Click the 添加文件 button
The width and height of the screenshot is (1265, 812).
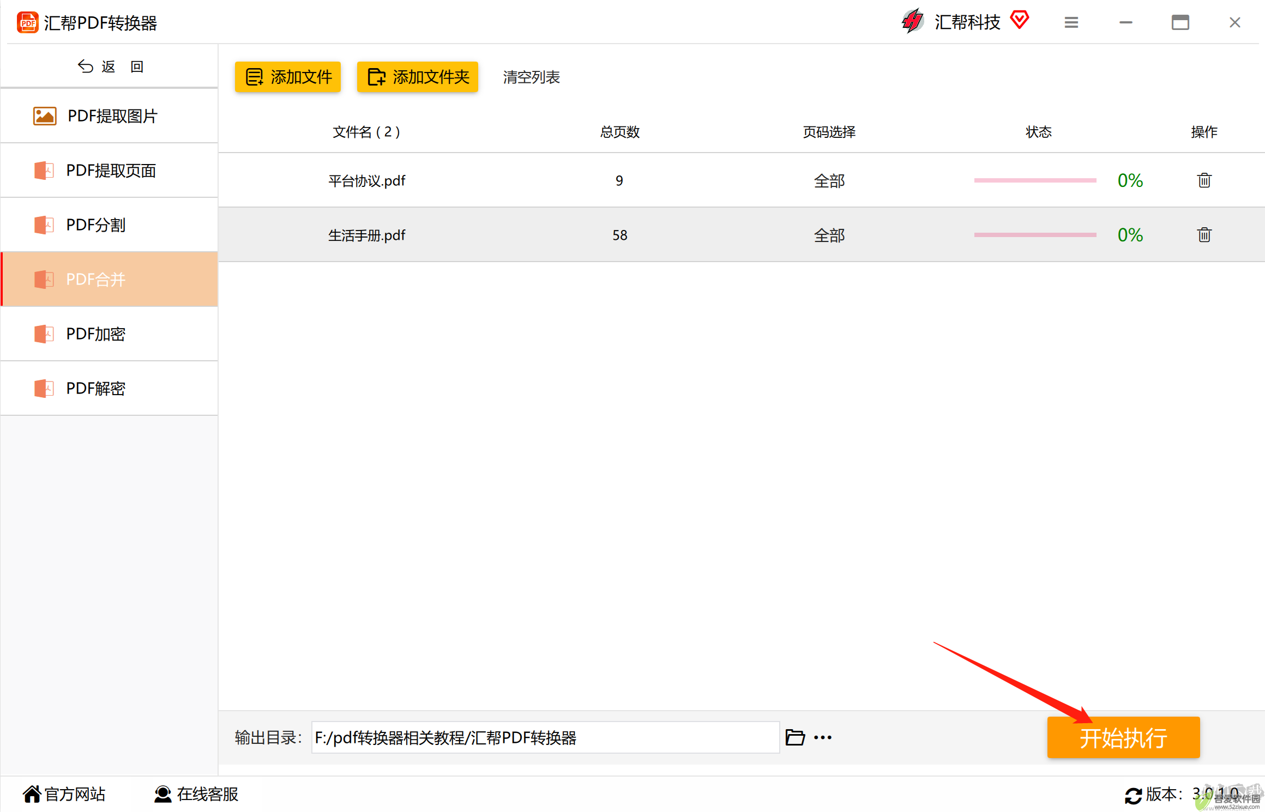288,77
